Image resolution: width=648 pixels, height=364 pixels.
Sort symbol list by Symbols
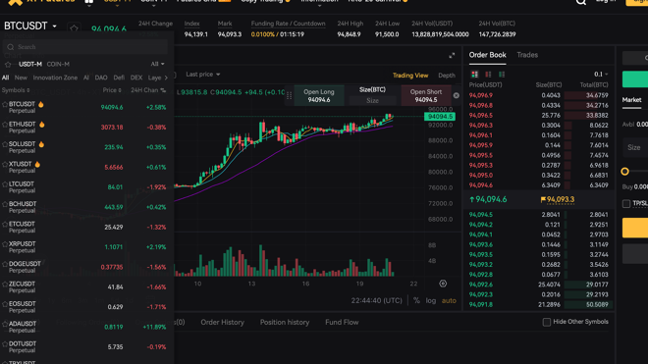pos(16,90)
